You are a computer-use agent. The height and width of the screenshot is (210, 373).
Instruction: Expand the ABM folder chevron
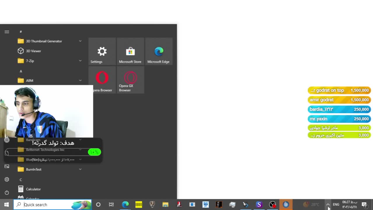80,80
